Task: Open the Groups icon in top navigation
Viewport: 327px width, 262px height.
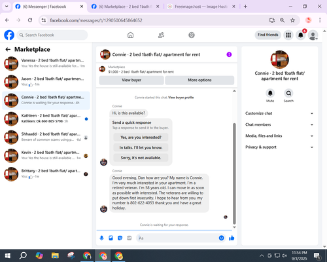Action: (x=192, y=35)
